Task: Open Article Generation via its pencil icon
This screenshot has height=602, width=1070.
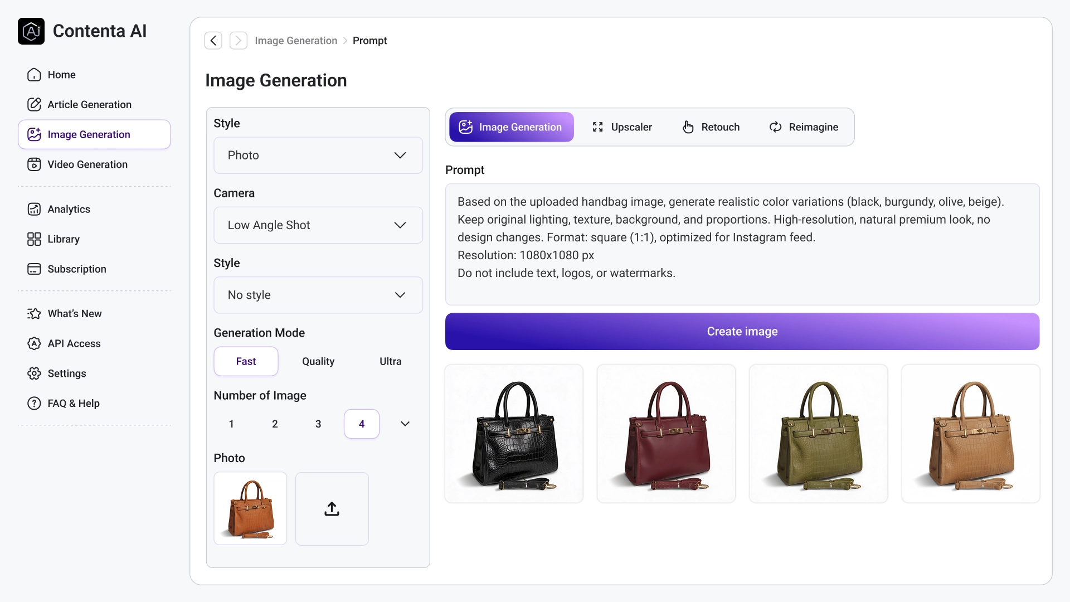Action: [x=34, y=105]
